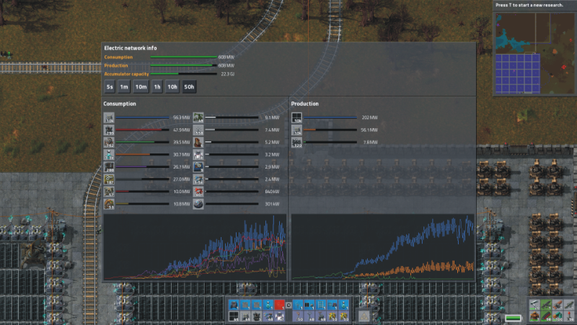
Task: Click the top consumer icon showing 56.3 MW
Action: tap(109, 117)
